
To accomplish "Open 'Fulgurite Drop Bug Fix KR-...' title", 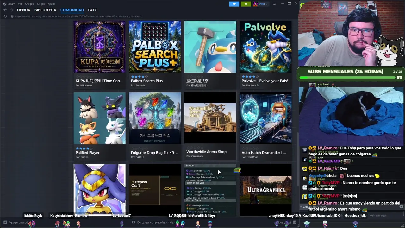I will tap(155, 153).
